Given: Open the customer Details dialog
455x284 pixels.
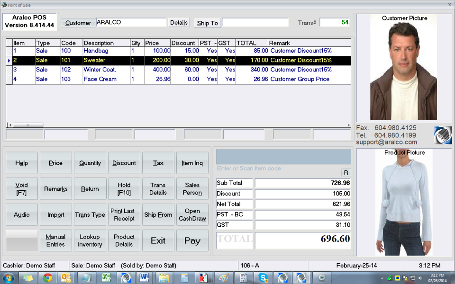Looking at the screenshot, I should [x=179, y=22].
